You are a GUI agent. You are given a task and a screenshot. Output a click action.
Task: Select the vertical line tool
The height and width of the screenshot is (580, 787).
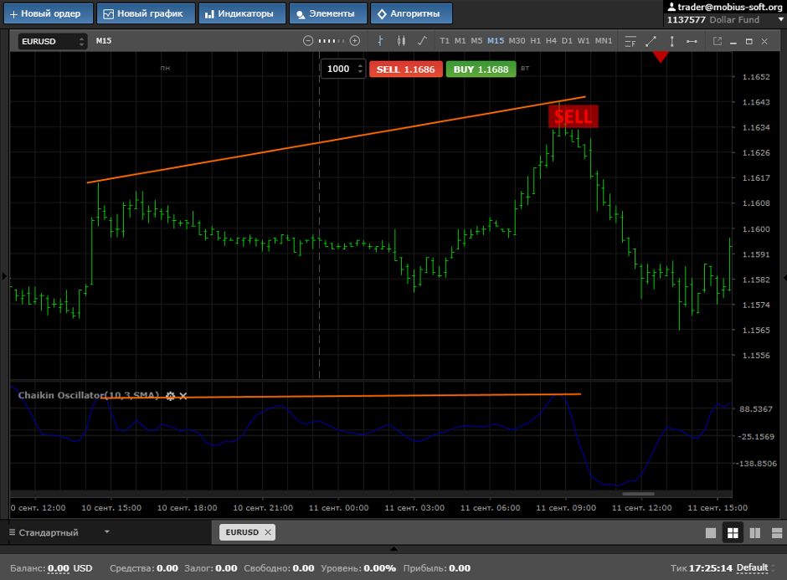point(672,42)
